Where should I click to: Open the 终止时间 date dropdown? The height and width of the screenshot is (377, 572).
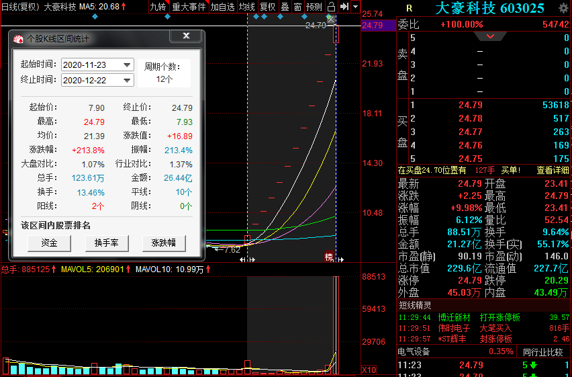[x=127, y=81]
